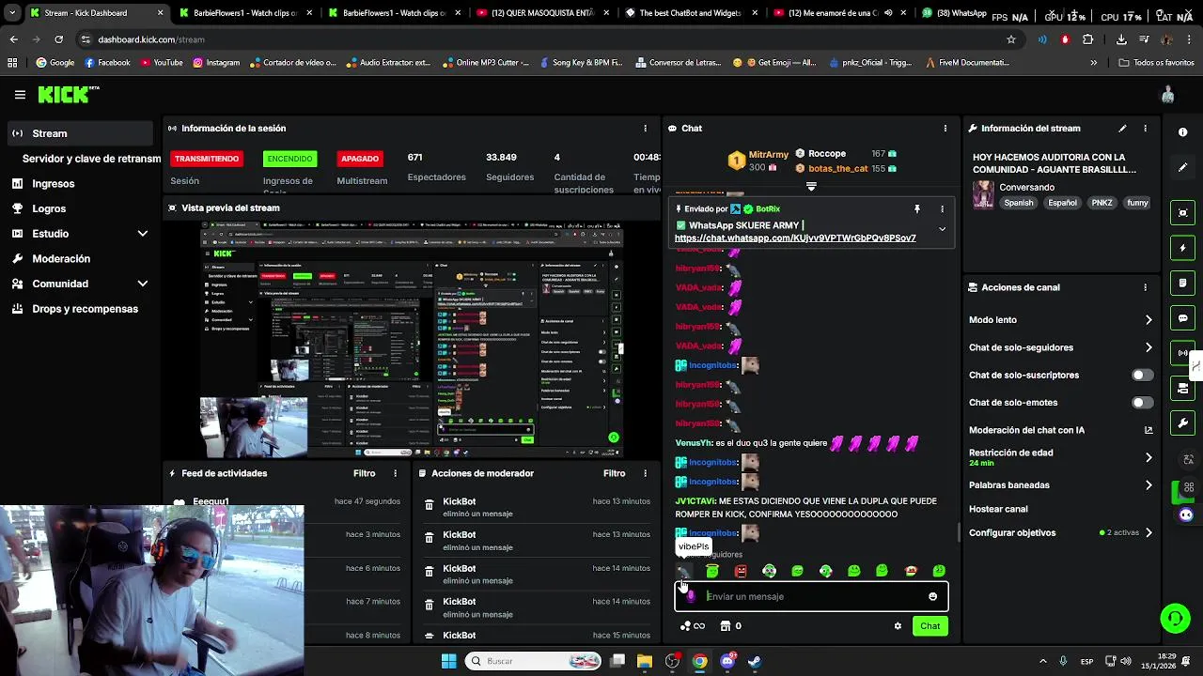This screenshot has height=676, width=1203.
Task: Open Información de la sesión three-dot menu
Action: click(x=645, y=129)
